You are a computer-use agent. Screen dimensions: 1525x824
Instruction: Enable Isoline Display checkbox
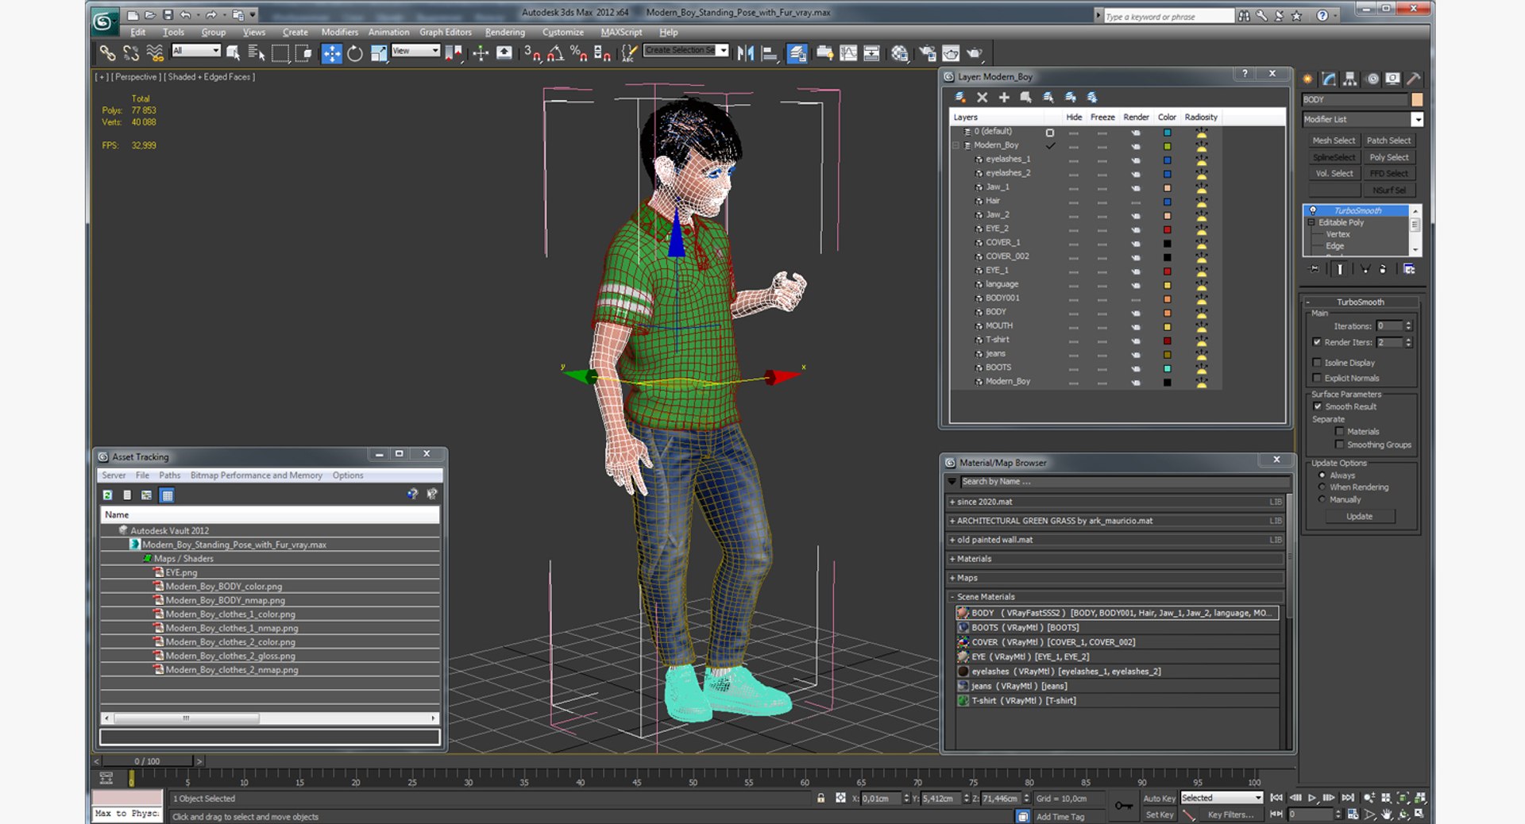click(x=1317, y=363)
